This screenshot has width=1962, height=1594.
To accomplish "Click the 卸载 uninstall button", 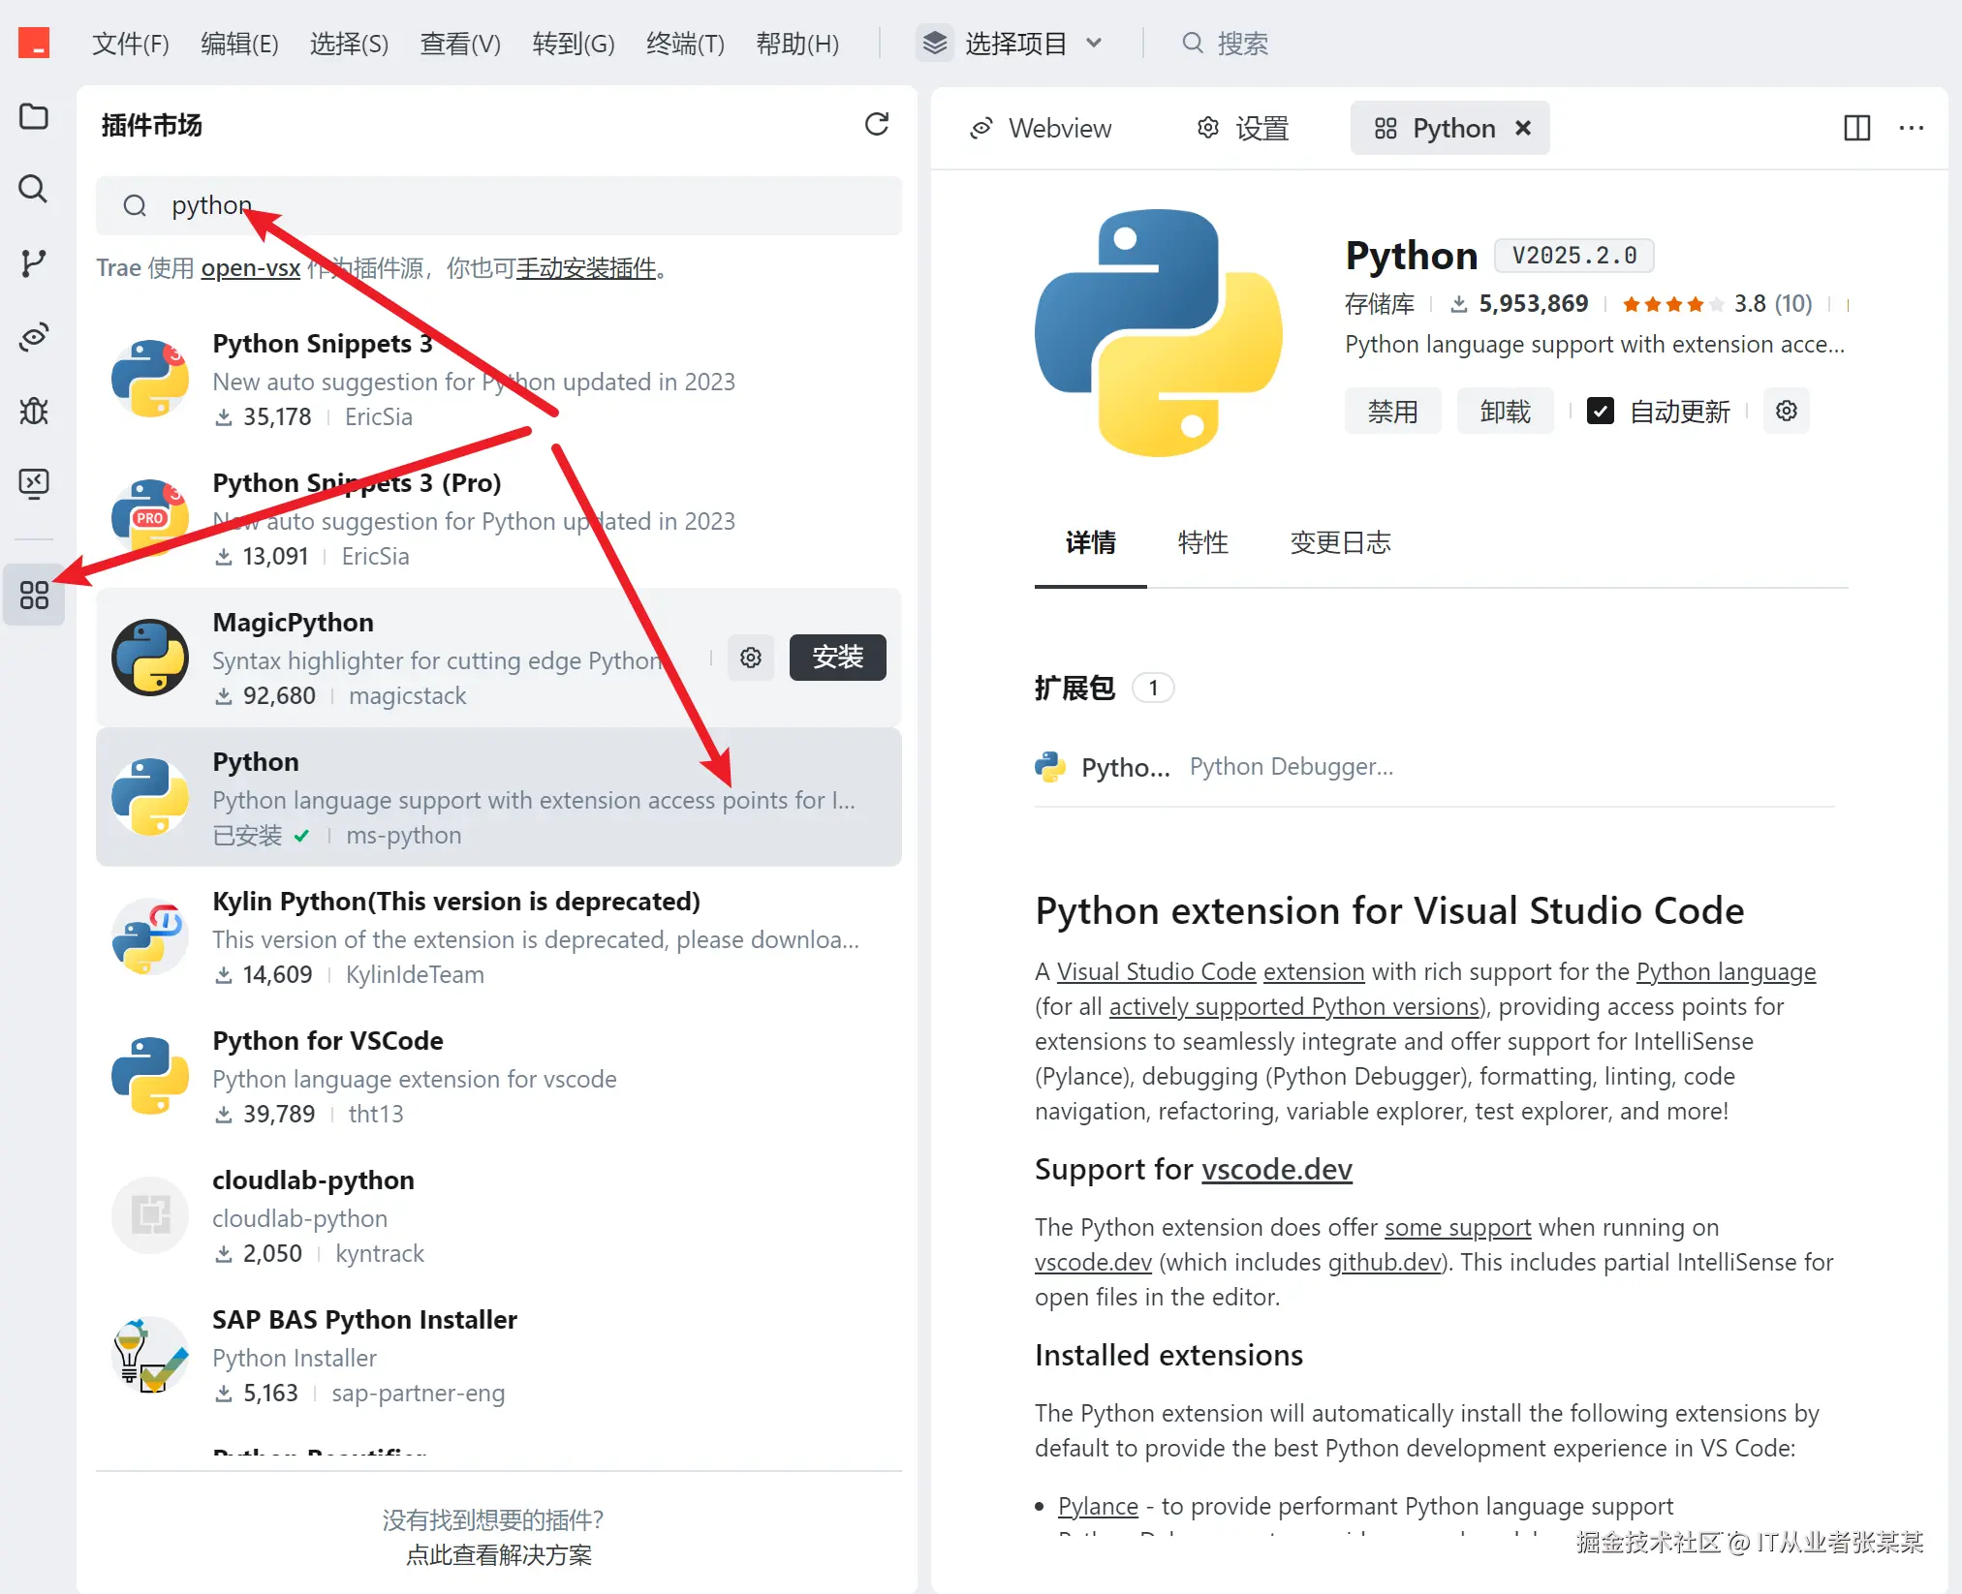I will pyautogui.click(x=1505, y=412).
